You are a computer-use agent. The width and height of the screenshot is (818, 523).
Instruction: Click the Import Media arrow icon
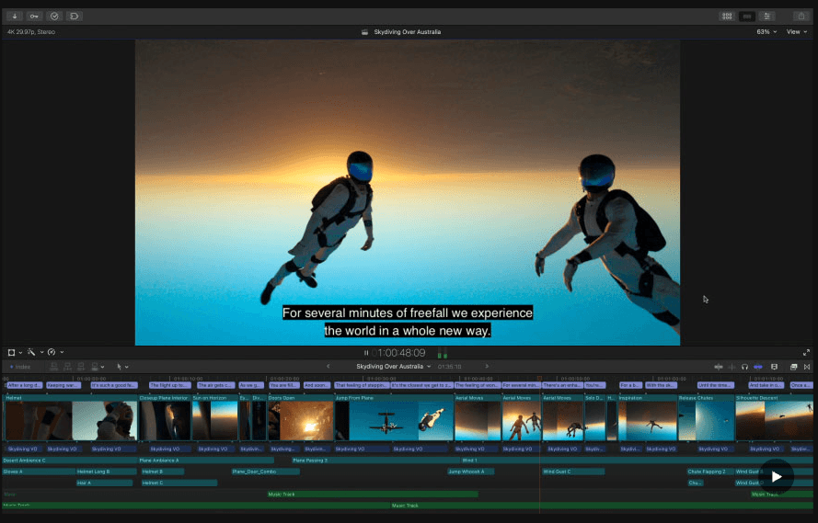(15, 16)
